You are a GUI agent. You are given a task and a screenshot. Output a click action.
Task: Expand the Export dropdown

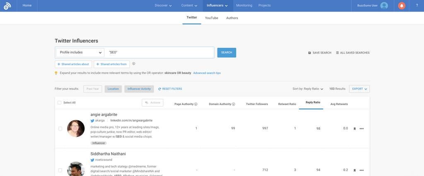tap(359, 89)
